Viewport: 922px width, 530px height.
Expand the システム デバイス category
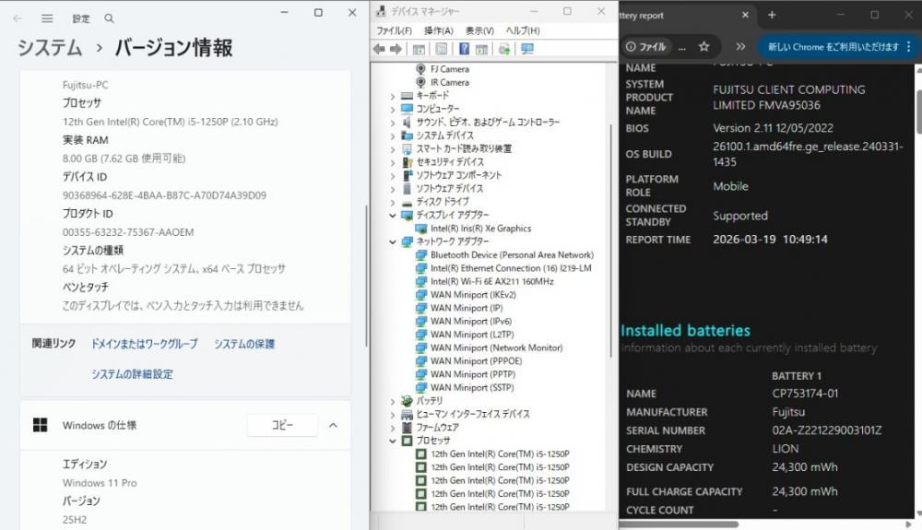pos(393,135)
